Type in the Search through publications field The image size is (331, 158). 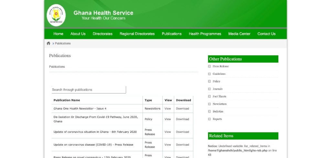pos(89,90)
